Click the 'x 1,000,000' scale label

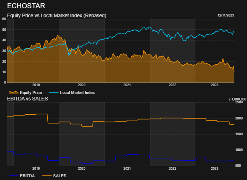pyautogui.click(x=237, y=99)
